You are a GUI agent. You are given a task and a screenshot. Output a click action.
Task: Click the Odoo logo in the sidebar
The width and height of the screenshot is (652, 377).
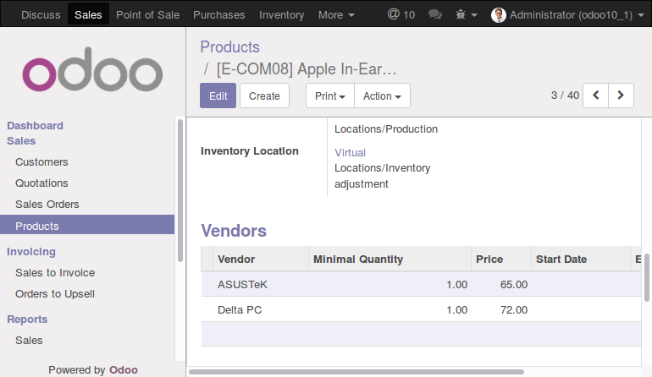click(x=92, y=70)
